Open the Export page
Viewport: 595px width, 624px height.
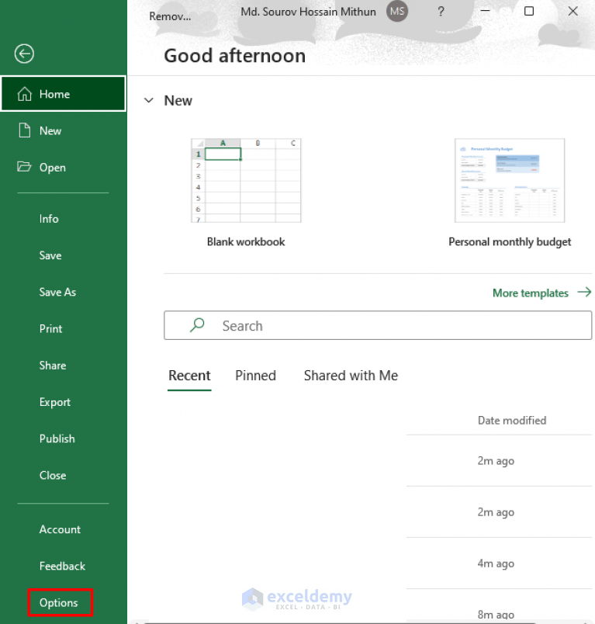click(55, 402)
